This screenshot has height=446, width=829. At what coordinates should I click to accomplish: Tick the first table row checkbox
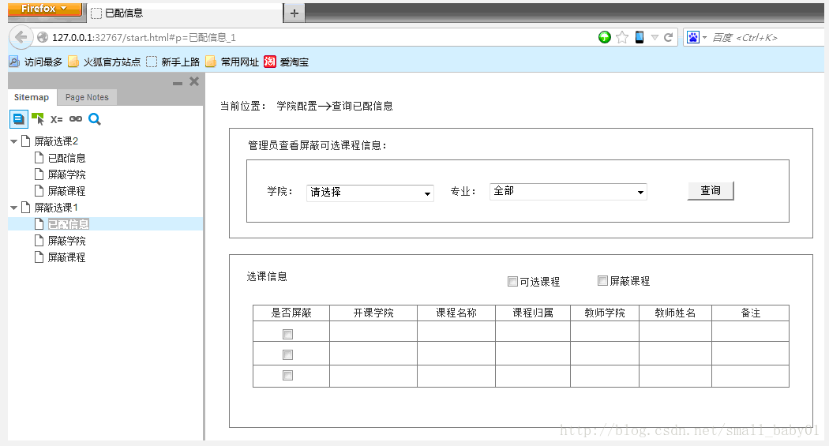coord(287,334)
